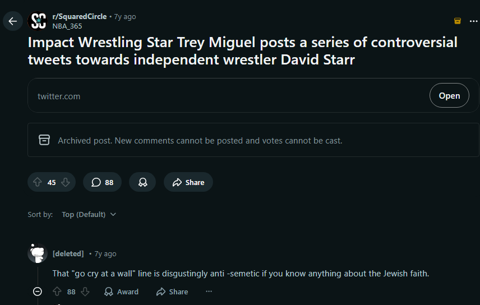The width and height of the screenshot is (480, 305).
Task: Share the post via Share button
Action: [x=188, y=182]
